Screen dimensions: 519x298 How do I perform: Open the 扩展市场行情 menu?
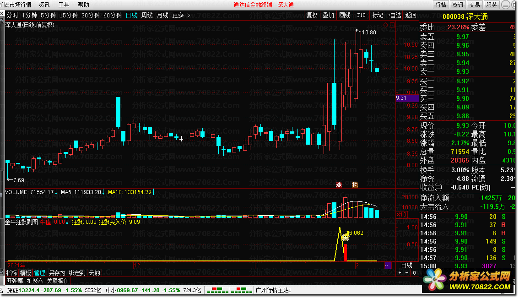(x=16, y=5)
